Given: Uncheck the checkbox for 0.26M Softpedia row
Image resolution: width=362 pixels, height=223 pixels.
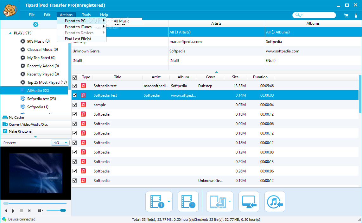Looking at the screenshot, I should click(74, 171).
